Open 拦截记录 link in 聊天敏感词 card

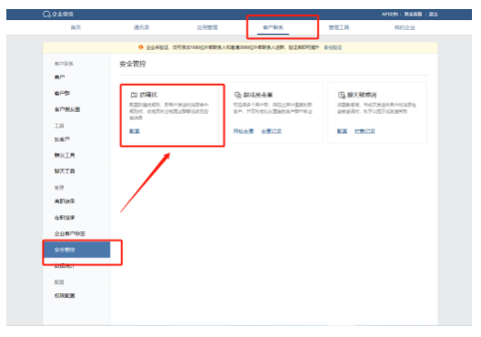[x=364, y=131]
